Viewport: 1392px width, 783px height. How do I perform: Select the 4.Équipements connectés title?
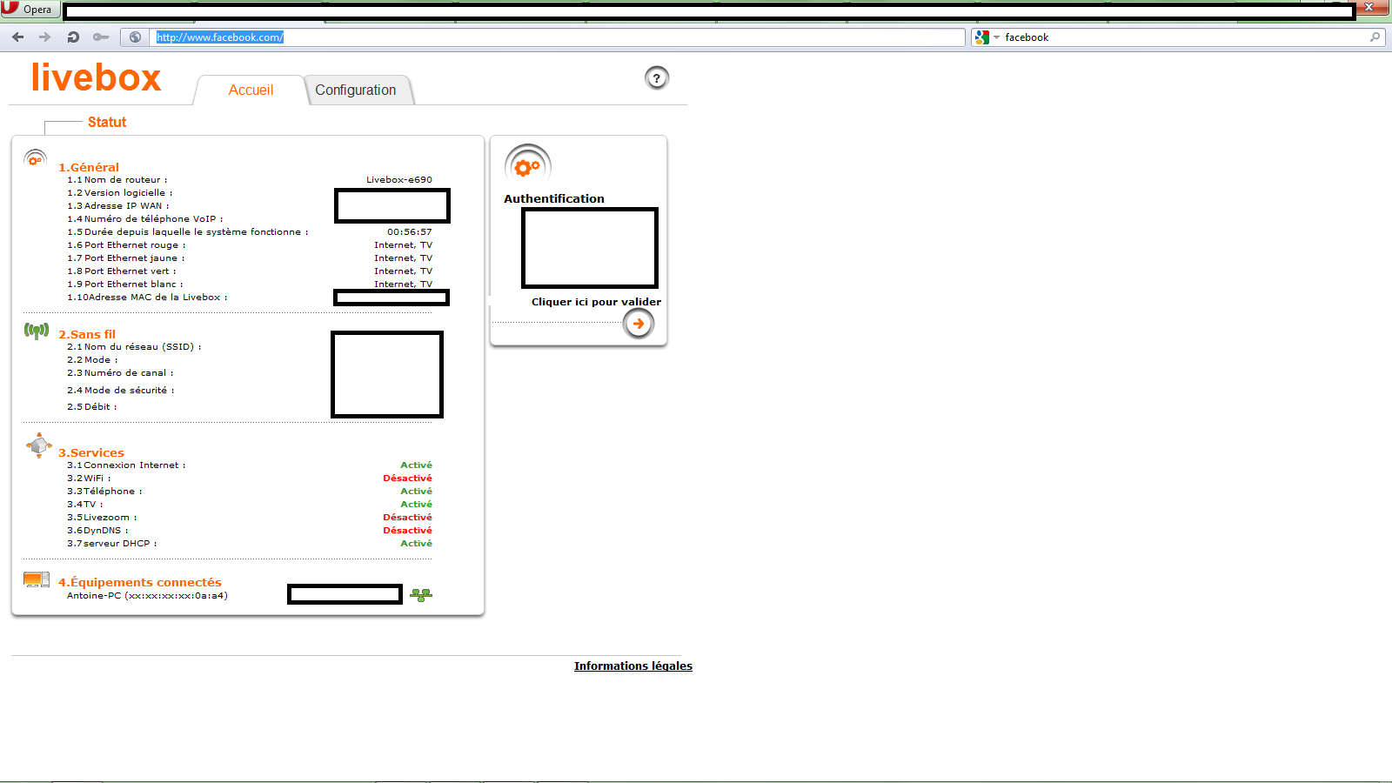click(x=140, y=583)
